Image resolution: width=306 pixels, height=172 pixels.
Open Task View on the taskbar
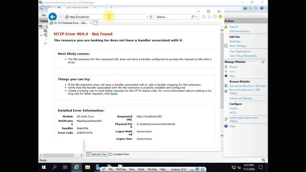pos(65,167)
